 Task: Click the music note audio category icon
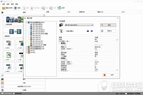2,75
